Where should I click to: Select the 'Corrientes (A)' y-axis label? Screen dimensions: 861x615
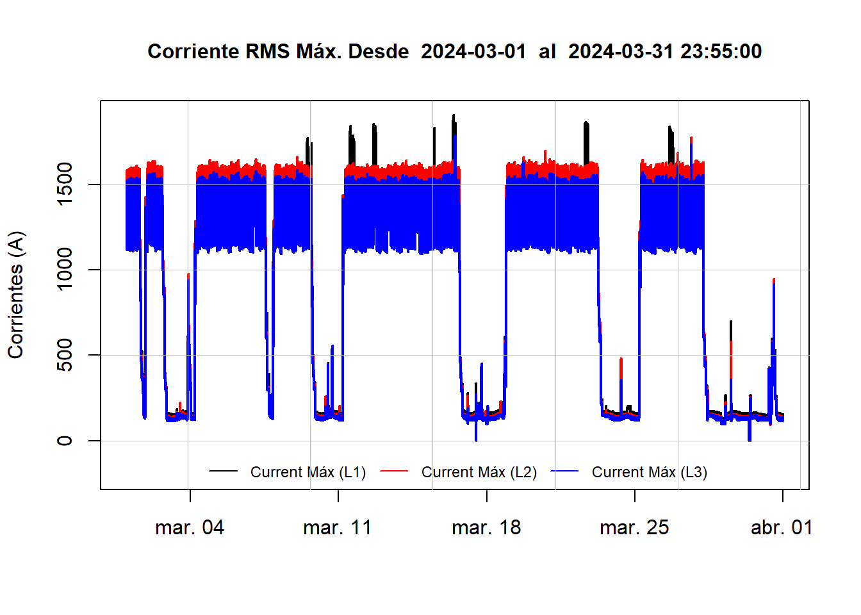click(x=15, y=295)
